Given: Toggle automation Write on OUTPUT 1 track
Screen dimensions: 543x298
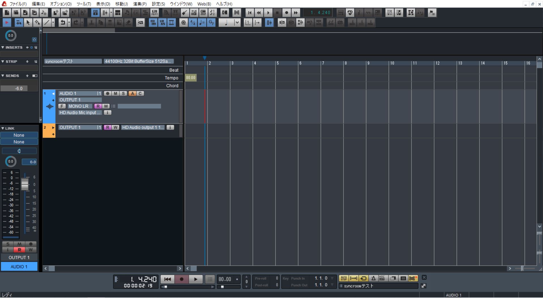Looking at the screenshot, I should coord(115,127).
